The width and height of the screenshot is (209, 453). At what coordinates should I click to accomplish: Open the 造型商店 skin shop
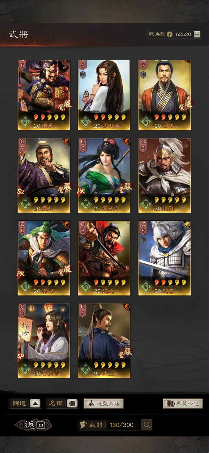103,403
